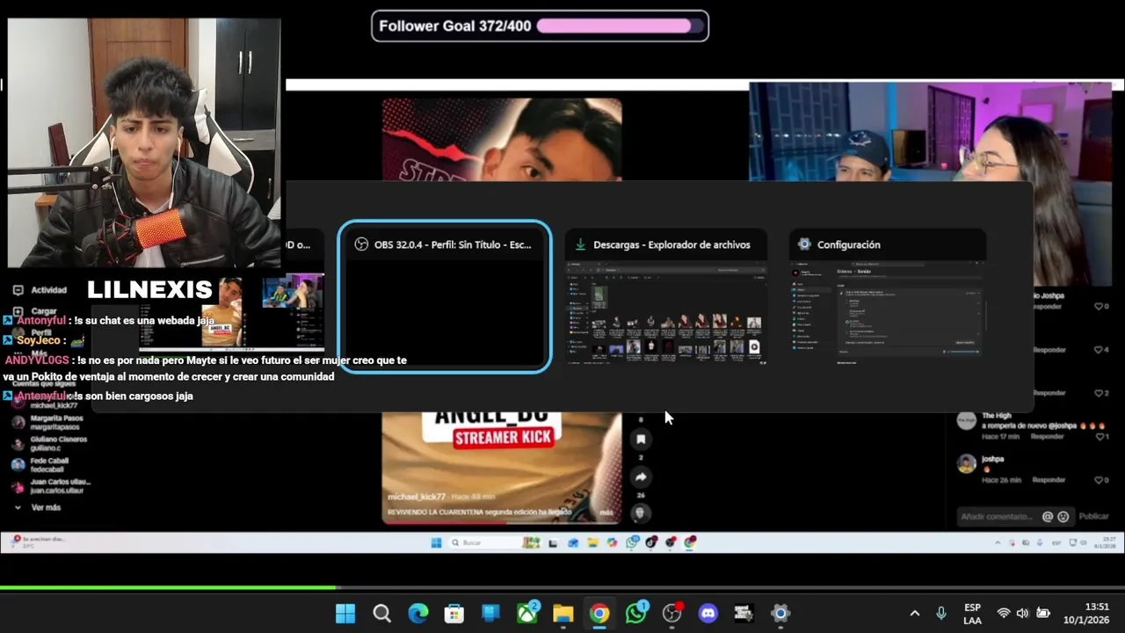Open WhatsApp from the taskbar
This screenshot has width=1125, height=633.
[636, 614]
